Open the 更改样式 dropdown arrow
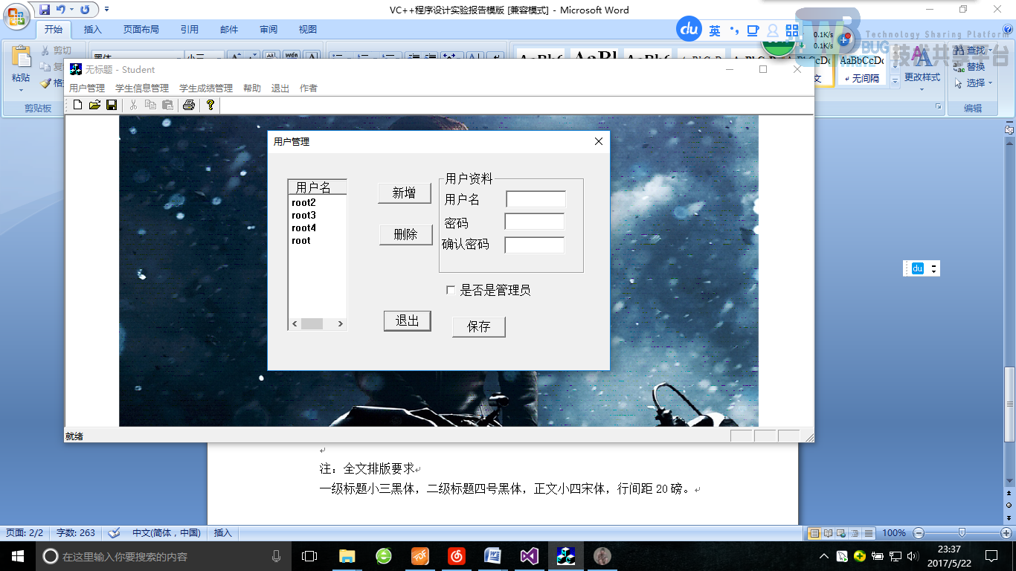This screenshot has height=571, width=1016. click(x=922, y=90)
